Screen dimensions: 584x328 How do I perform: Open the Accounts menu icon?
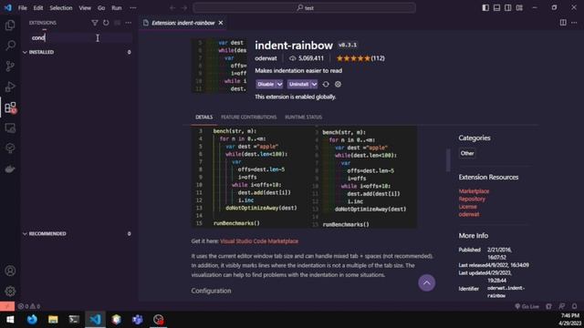10,271
